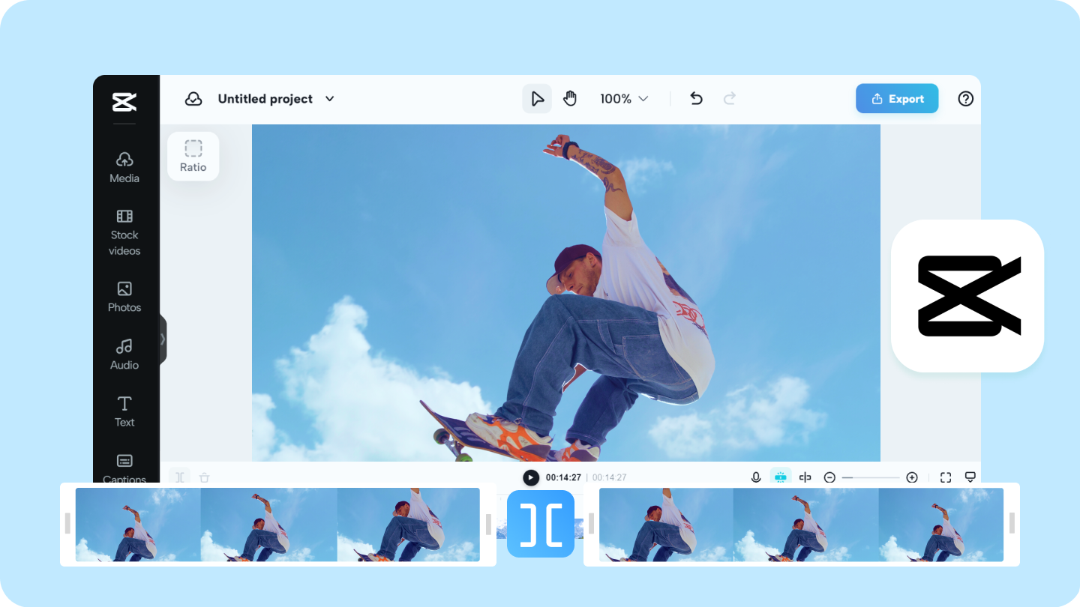Image resolution: width=1080 pixels, height=607 pixels.
Task: Open the Stock videos panel
Action: tap(124, 232)
